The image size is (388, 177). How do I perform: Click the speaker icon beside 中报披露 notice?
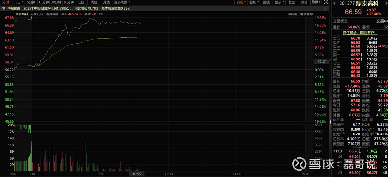(3, 8)
